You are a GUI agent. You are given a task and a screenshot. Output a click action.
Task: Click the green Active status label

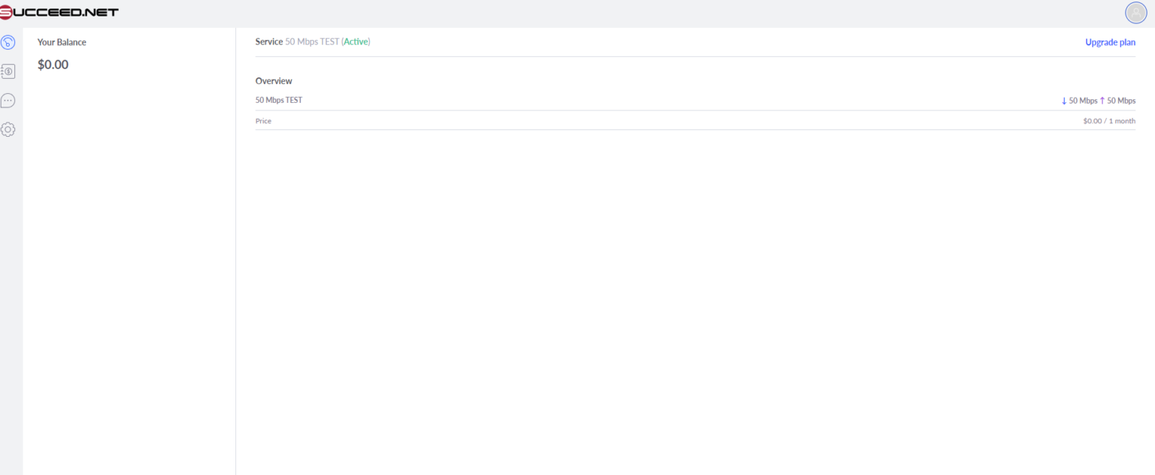356,41
